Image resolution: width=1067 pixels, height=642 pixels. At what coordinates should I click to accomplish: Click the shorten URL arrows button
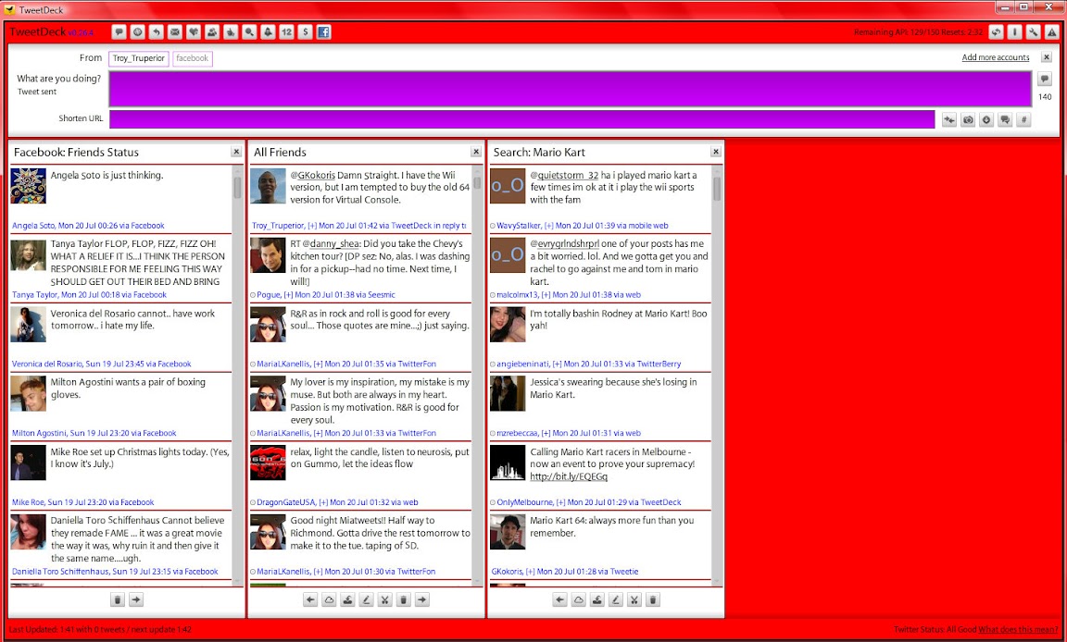[x=949, y=120]
